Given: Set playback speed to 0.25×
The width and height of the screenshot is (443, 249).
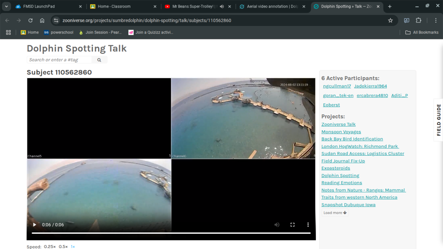Looking at the screenshot, I should point(49,247).
